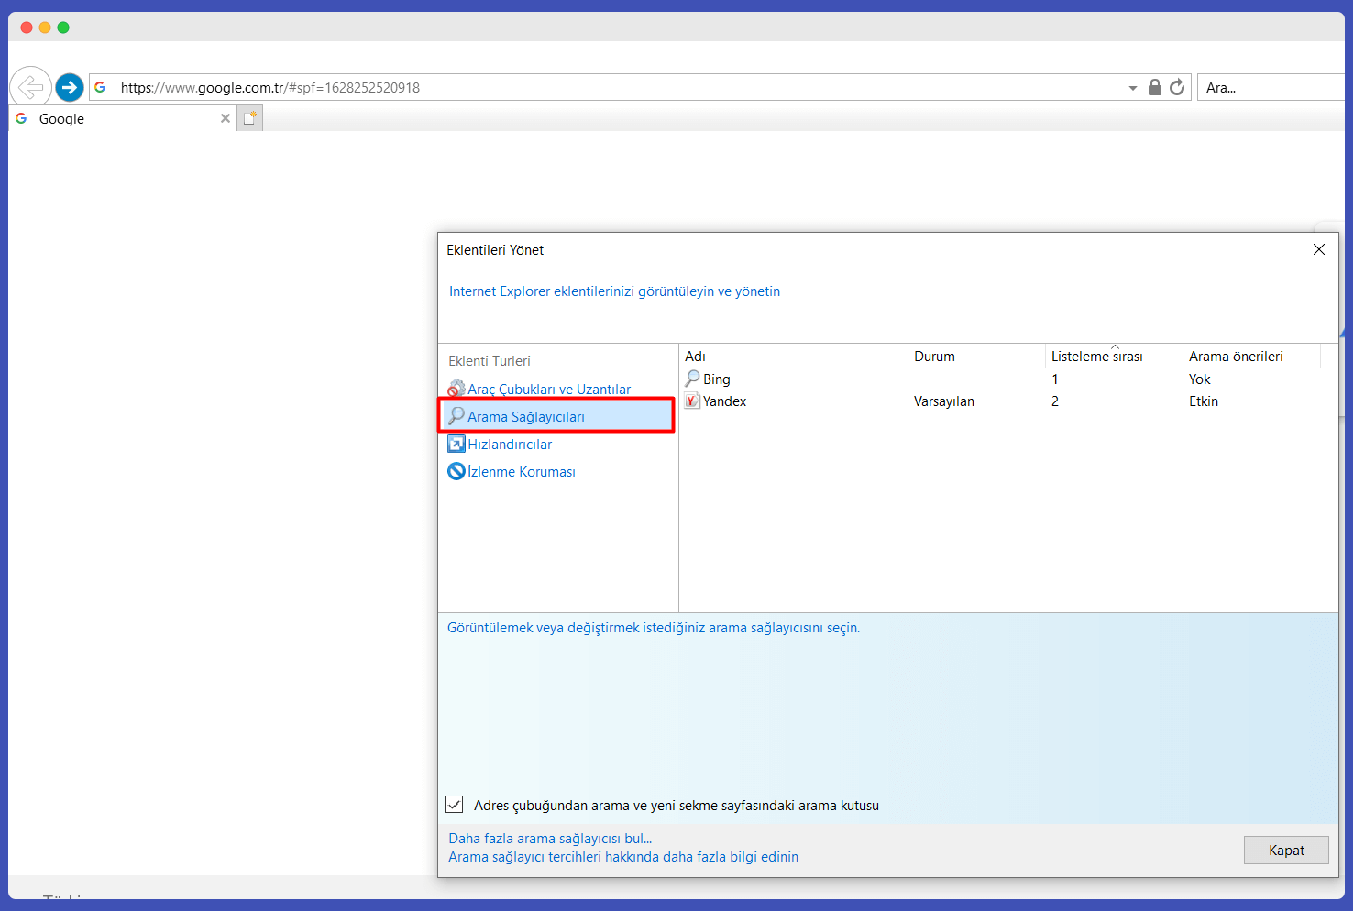Click the Araç Çubukları gear icon
The height and width of the screenshot is (911, 1353).
pos(456,390)
